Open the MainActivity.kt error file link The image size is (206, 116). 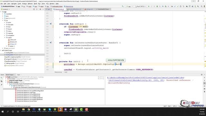click(146, 79)
